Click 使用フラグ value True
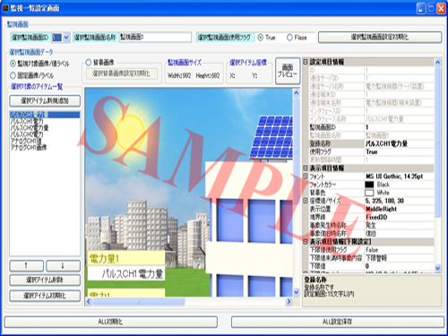The image size is (448, 336). tap(372, 151)
